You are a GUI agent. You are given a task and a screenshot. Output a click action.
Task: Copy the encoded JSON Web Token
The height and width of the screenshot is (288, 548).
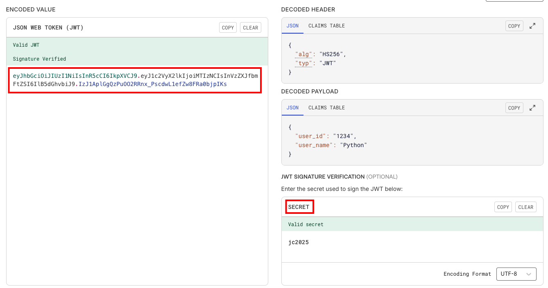click(x=228, y=28)
